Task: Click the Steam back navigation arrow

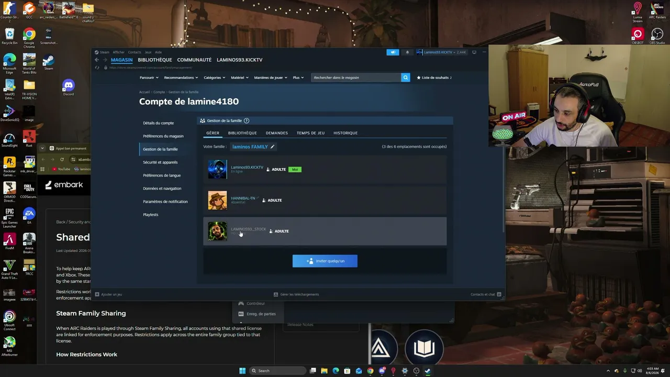Action: pyautogui.click(x=97, y=60)
